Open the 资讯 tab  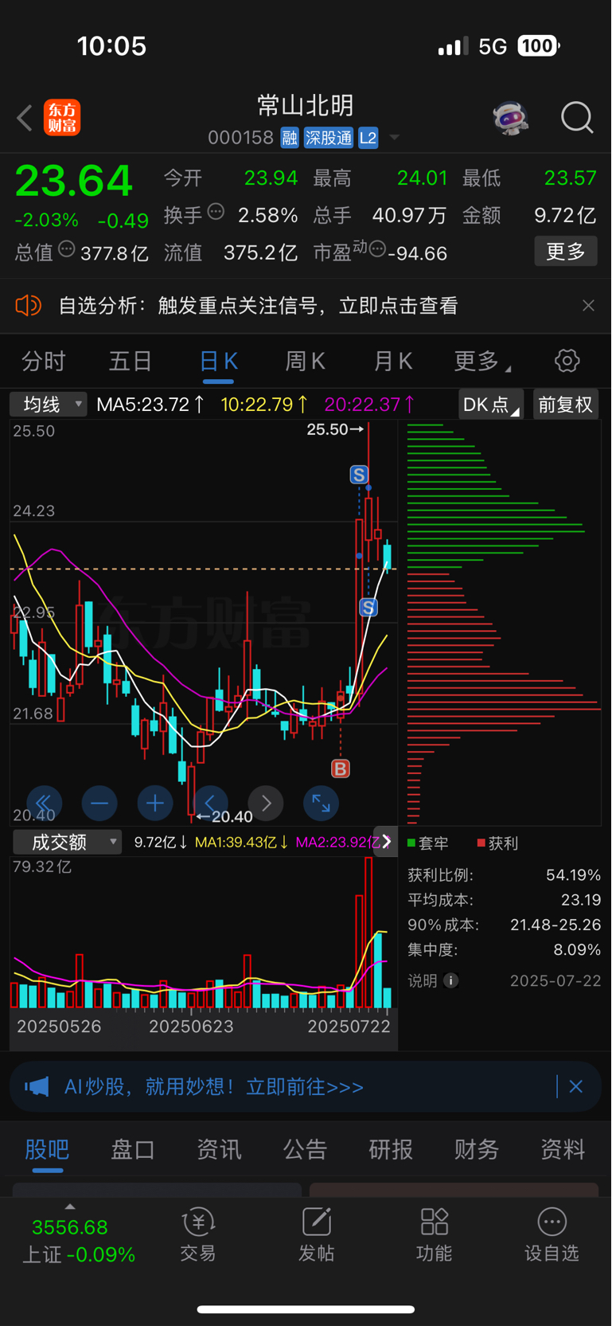(219, 1149)
